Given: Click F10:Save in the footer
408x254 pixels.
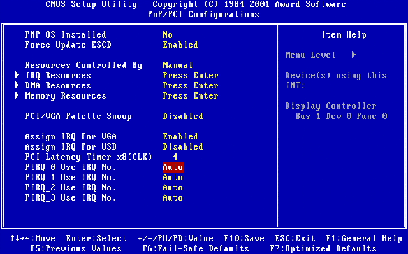Looking at the screenshot, I should (244, 239).
